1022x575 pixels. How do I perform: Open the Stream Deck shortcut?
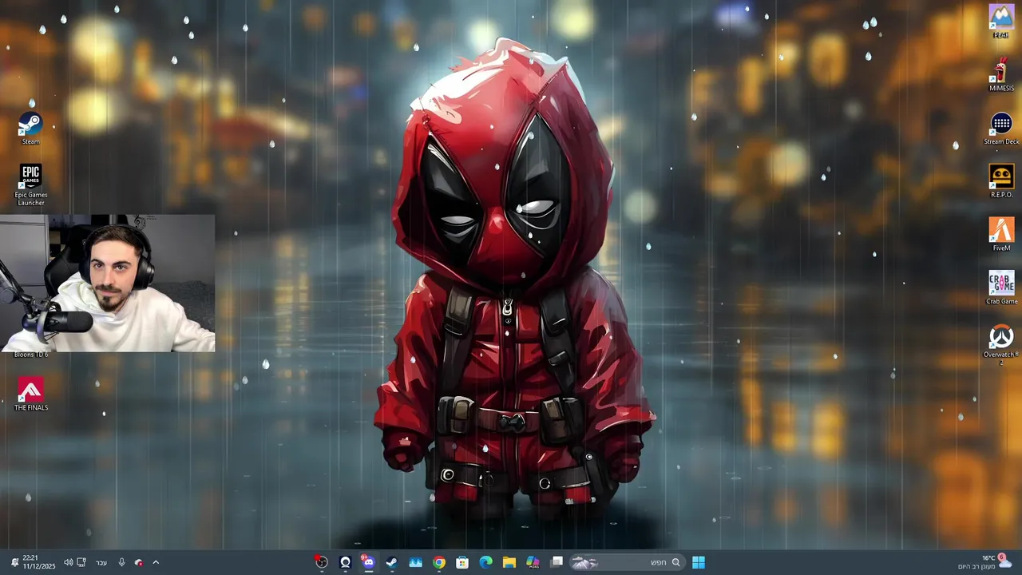pos(1001,129)
